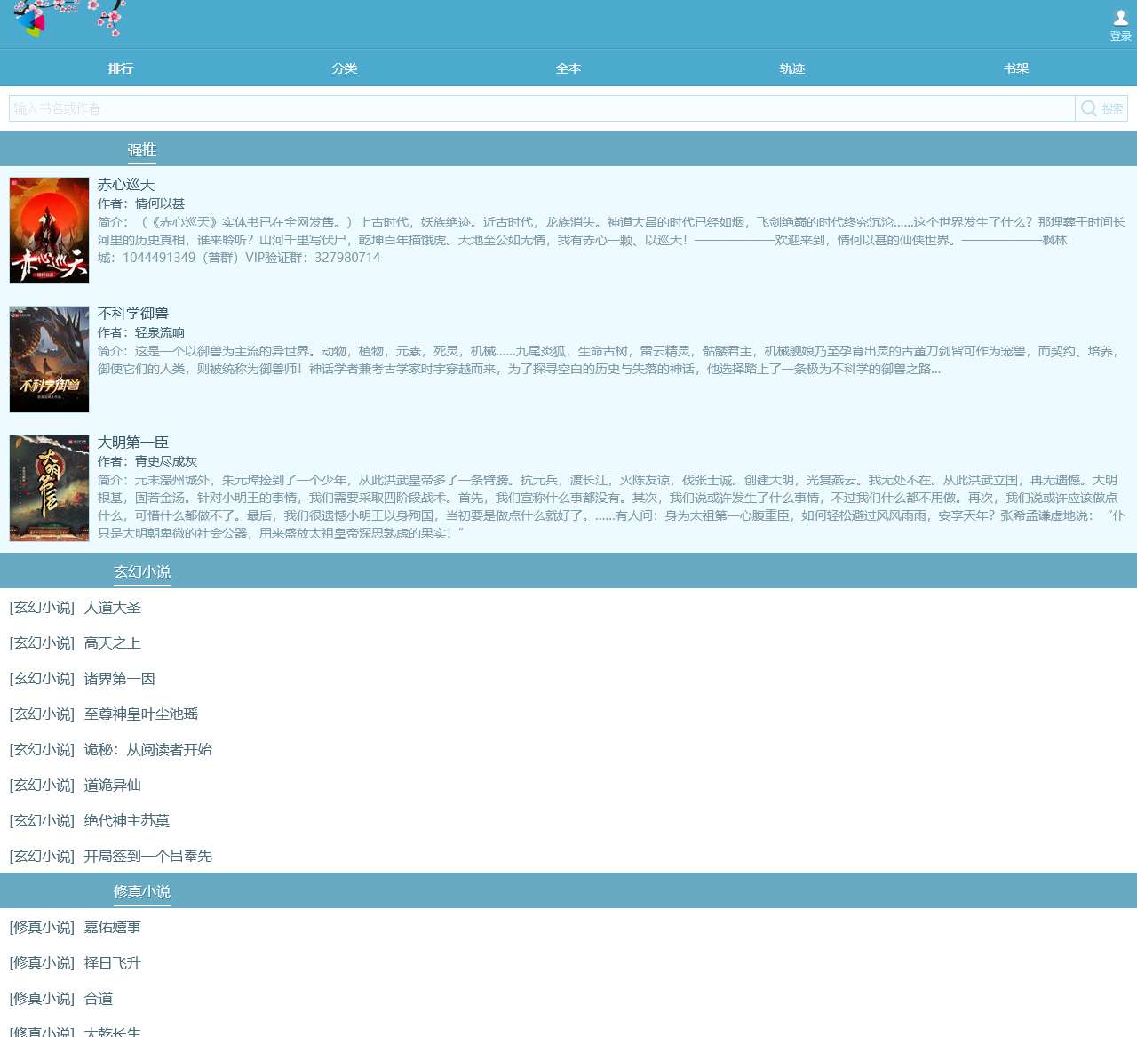Open the novel 人道大圣
Image resolution: width=1137 pixels, height=1037 pixels.
click(x=113, y=608)
